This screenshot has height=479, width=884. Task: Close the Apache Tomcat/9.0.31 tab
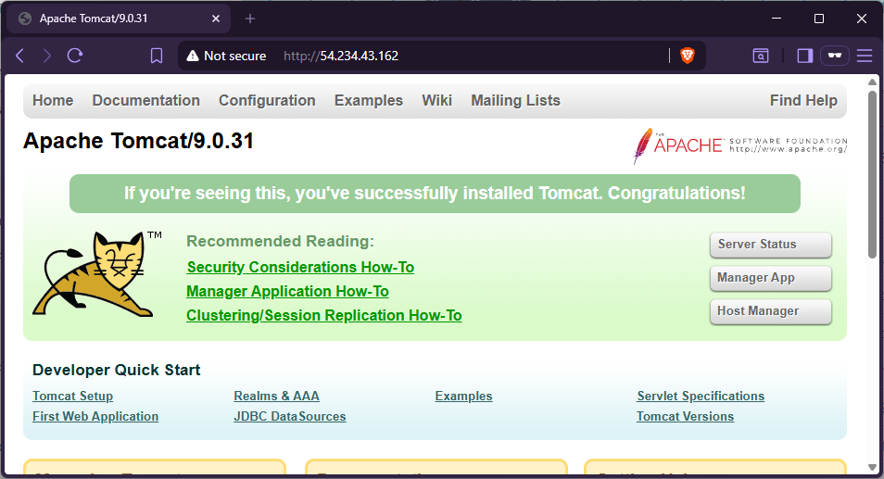coord(216,19)
